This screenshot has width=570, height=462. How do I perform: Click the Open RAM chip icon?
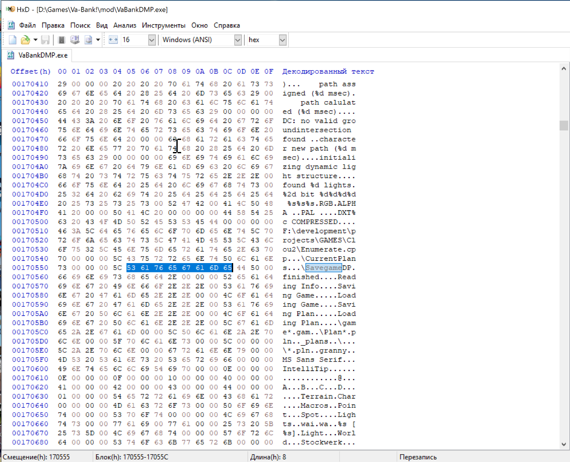click(62, 40)
